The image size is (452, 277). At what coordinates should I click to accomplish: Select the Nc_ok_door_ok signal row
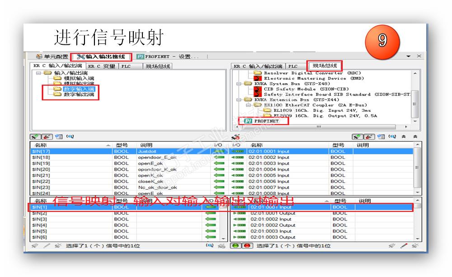click(x=128, y=187)
